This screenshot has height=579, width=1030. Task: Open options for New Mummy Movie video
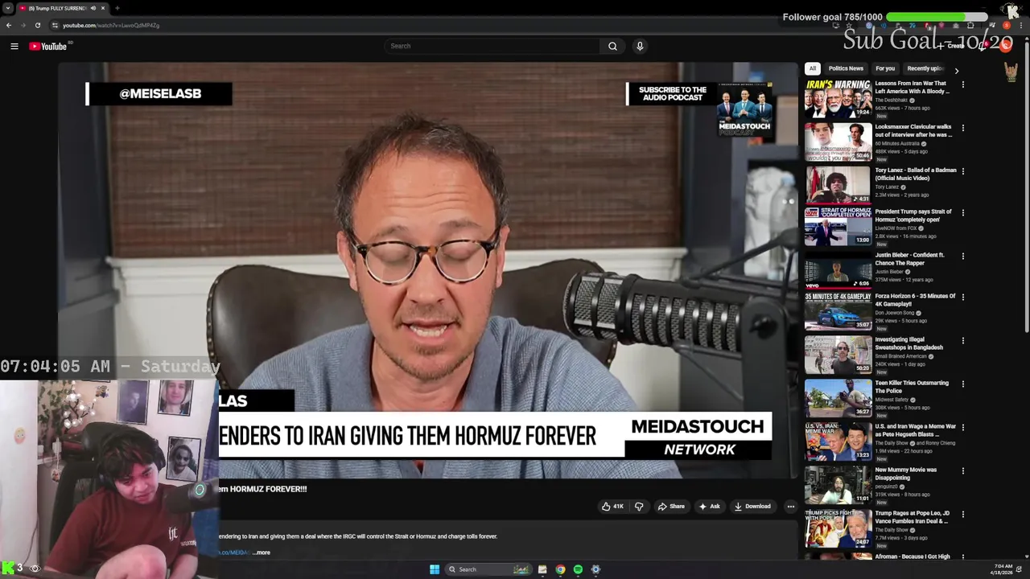[962, 471]
